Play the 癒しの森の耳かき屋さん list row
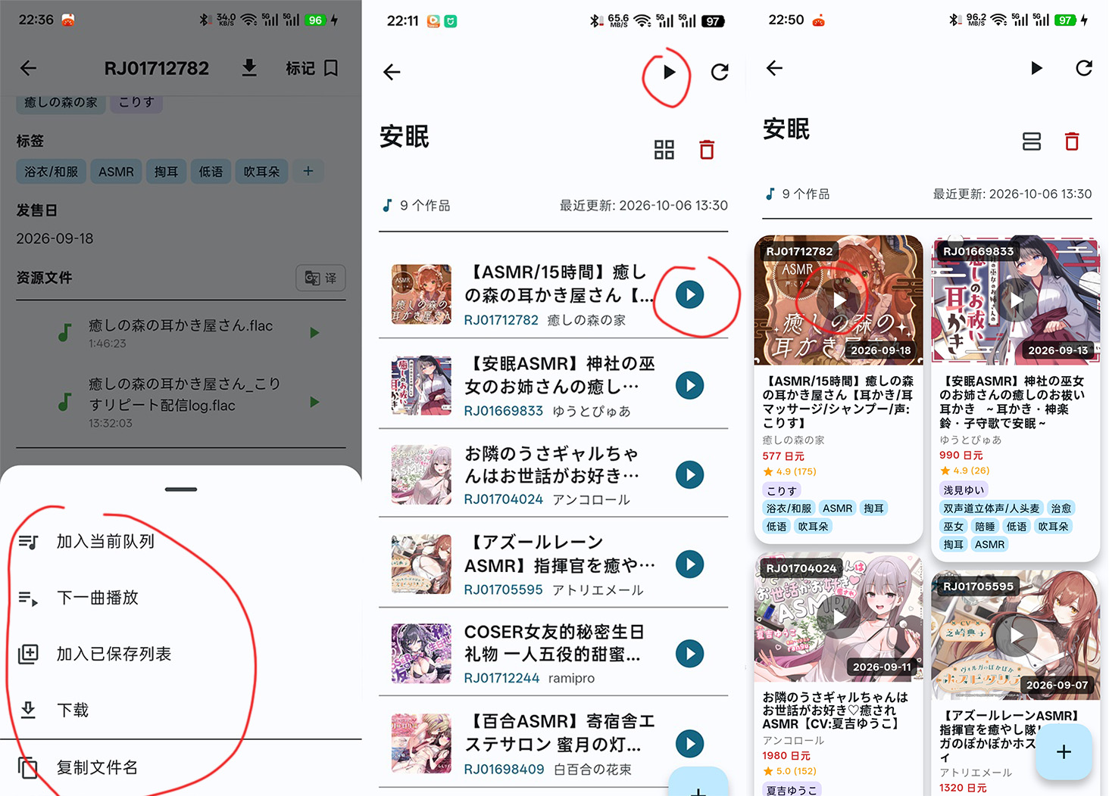The width and height of the screenshot is (1109, 796). pos(689,294)
